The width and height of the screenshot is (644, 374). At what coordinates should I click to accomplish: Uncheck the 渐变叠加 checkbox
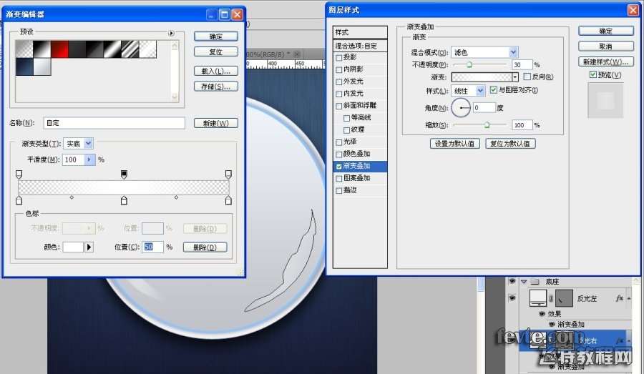tap(339, 167)
